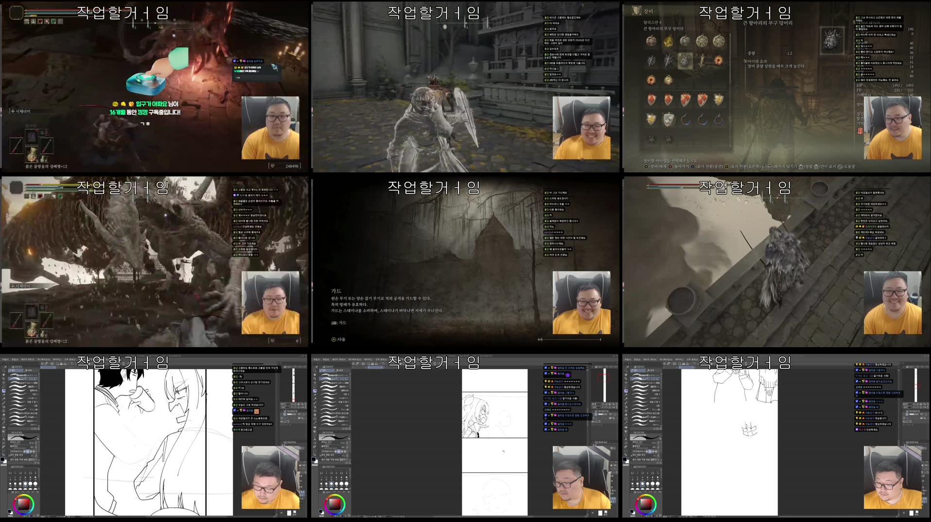This screenshot has width=931, height=522.
Task: Click the webcam overlay in the guard tutorial frame
Action: tap(581, 303)
